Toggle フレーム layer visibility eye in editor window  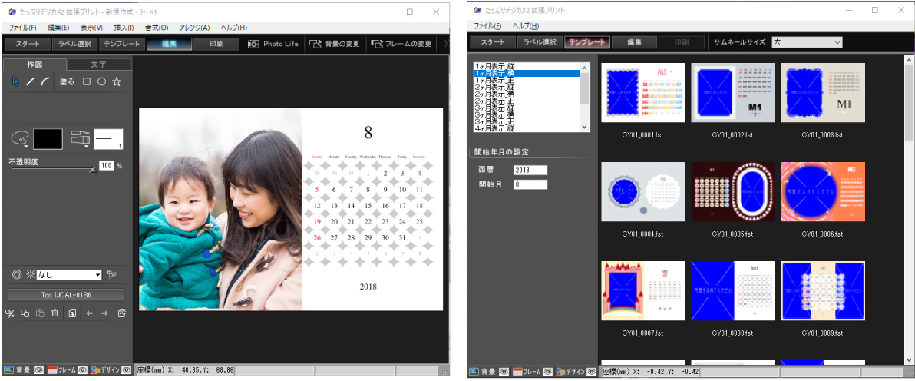(82, 370)
